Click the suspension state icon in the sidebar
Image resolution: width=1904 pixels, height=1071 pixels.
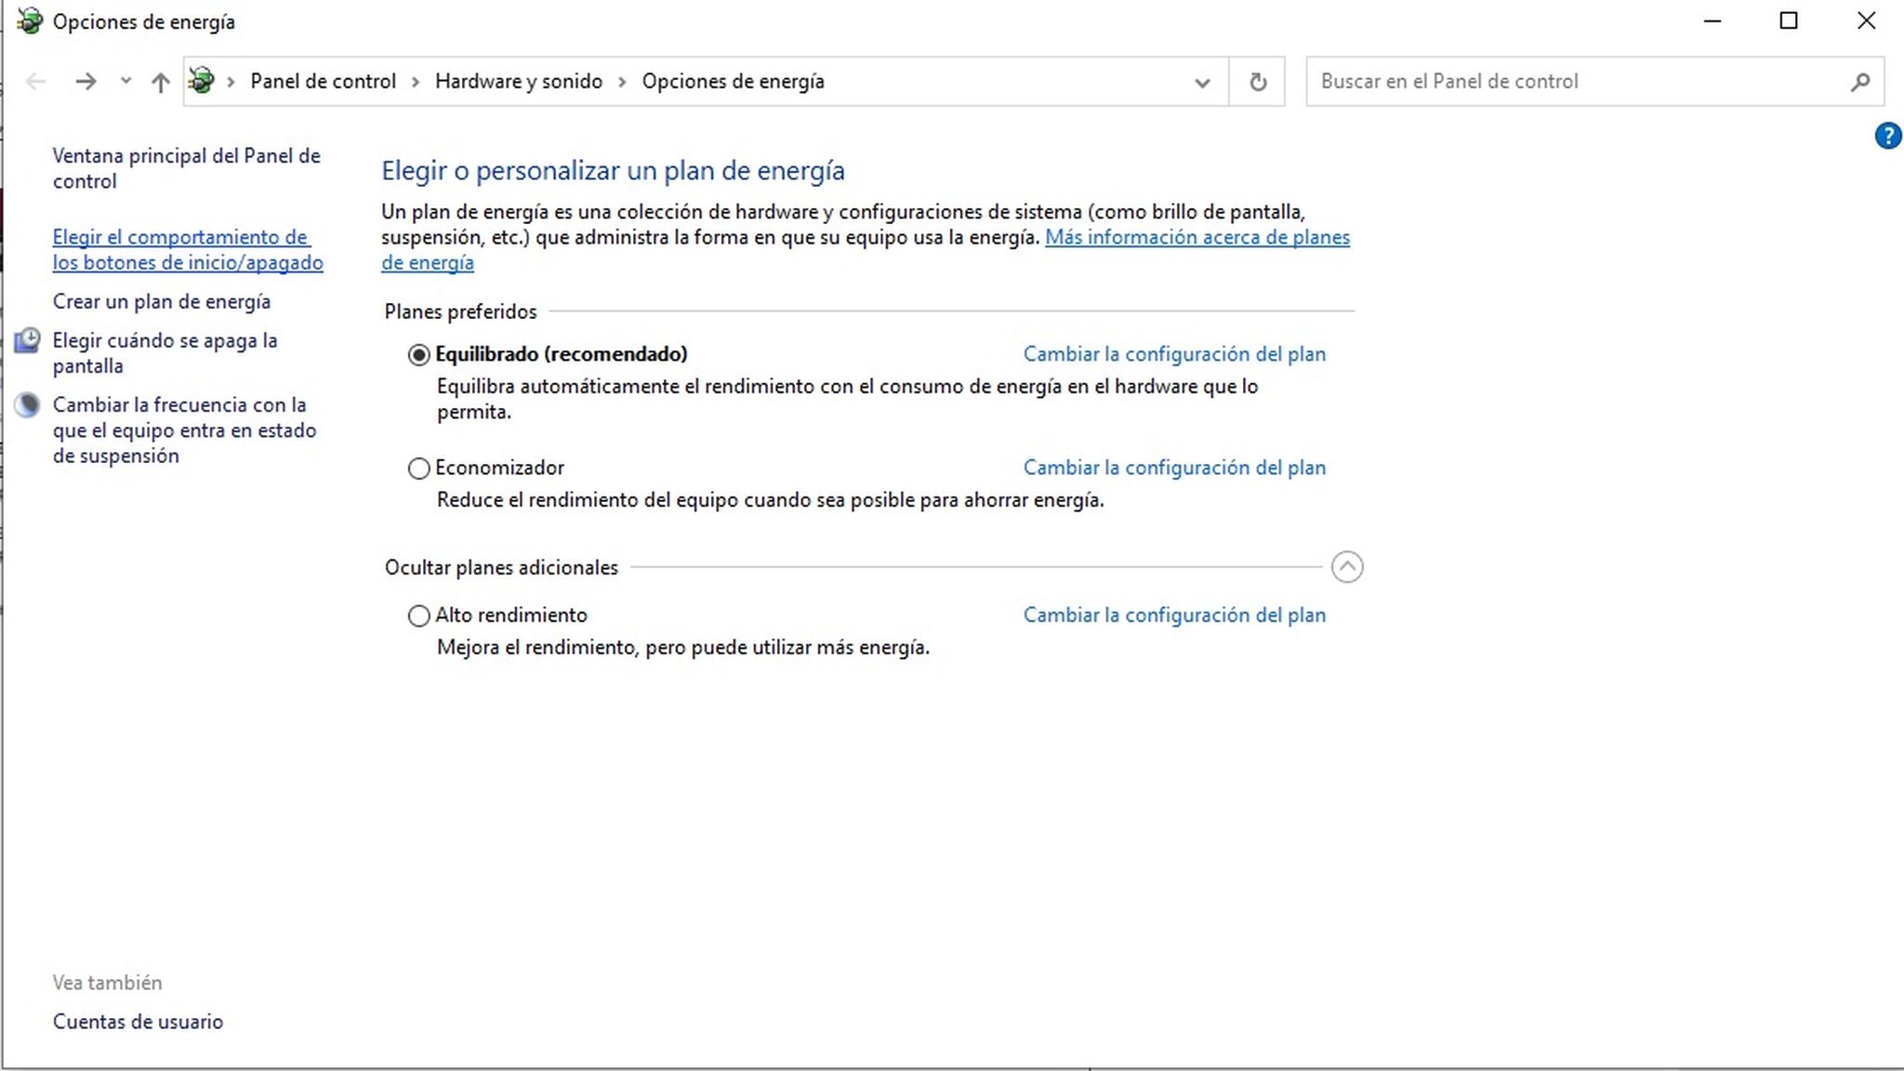(27, 405)
